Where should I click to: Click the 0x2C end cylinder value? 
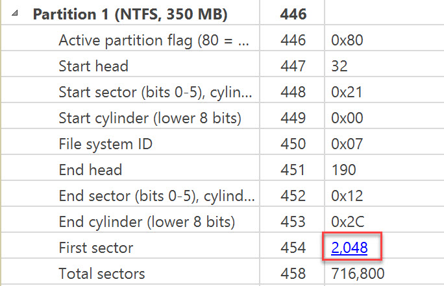coord(347,222)
